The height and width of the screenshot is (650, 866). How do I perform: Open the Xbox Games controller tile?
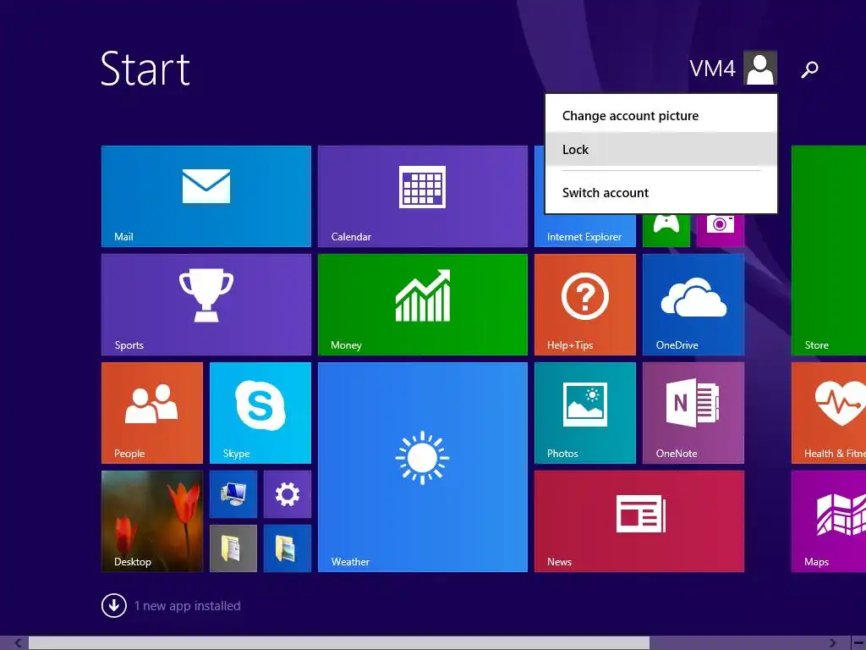tap(666, 230)
